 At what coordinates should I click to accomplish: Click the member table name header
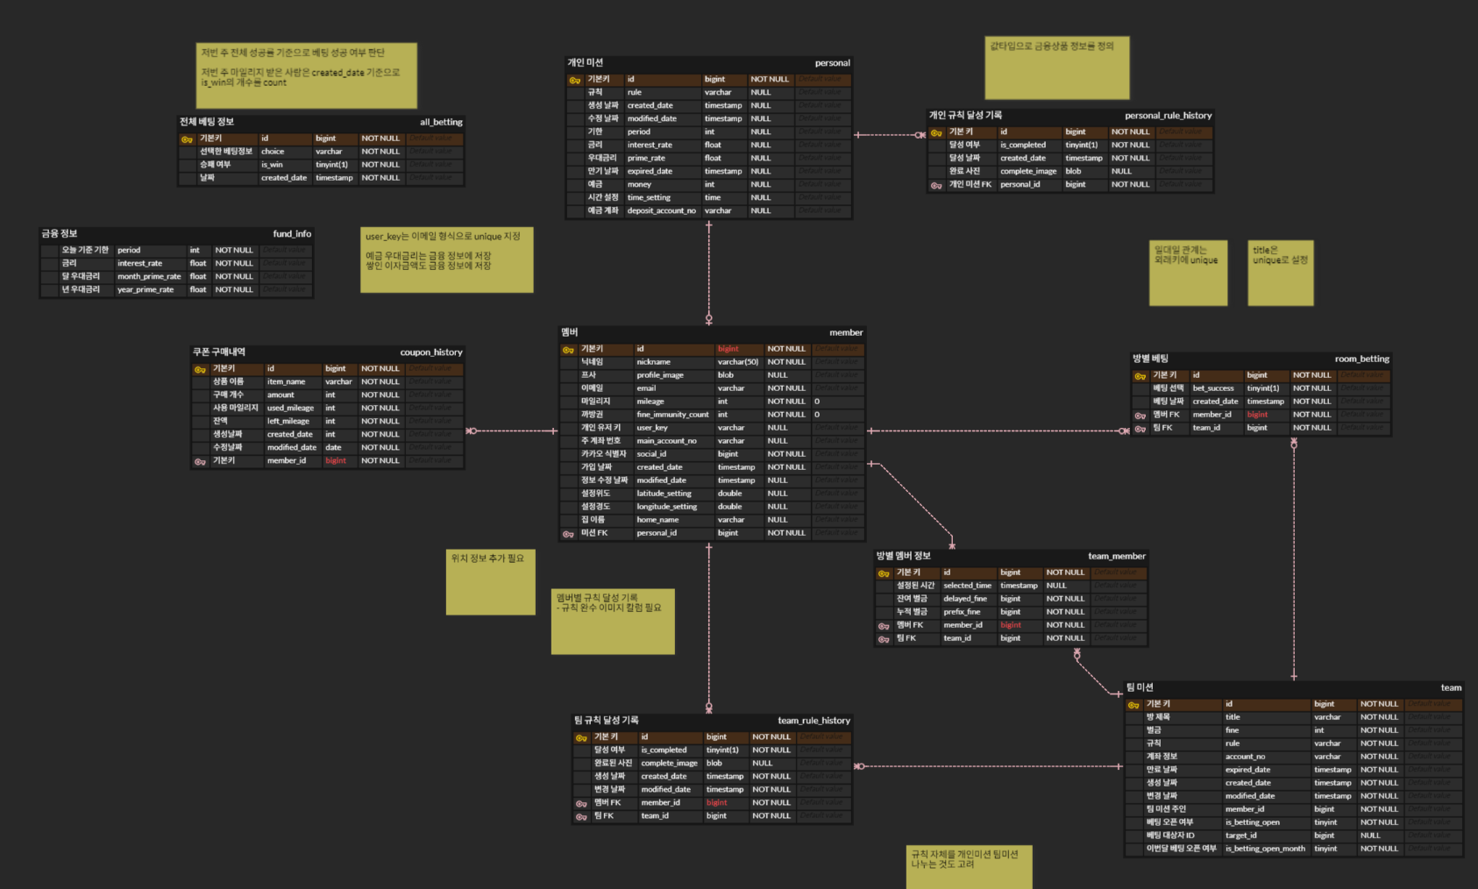click(x=845, y=332)
